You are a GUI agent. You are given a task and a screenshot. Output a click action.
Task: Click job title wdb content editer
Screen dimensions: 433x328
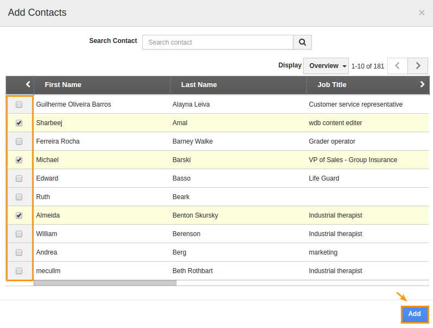click(335, 123)
